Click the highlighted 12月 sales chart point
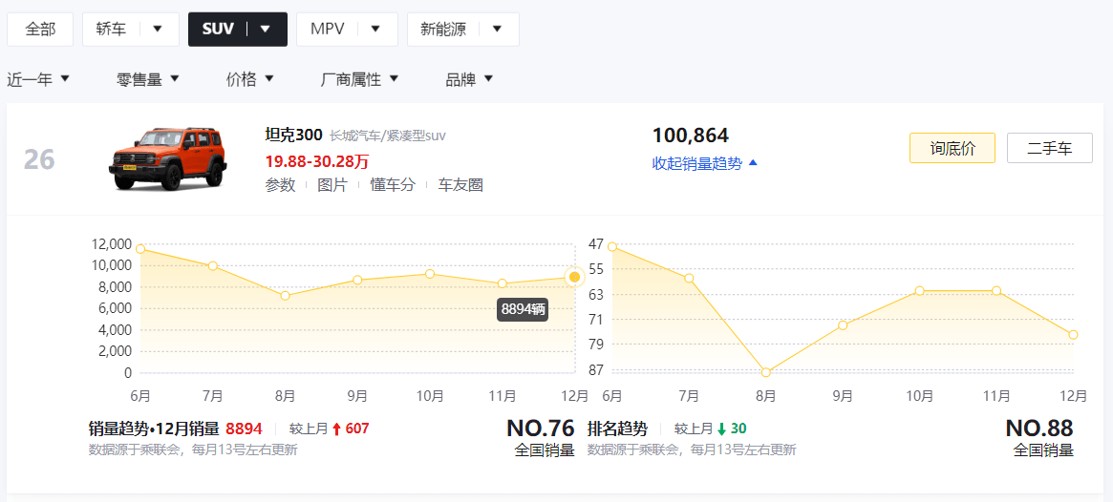The height and width of the screenshot is (502, 1113). [574, 277]
